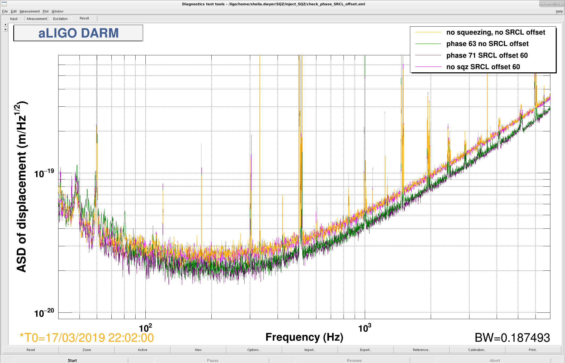Minimize the Diagnostics test tools window
This screenshot has height=363, width=565.
coord(549,4)
